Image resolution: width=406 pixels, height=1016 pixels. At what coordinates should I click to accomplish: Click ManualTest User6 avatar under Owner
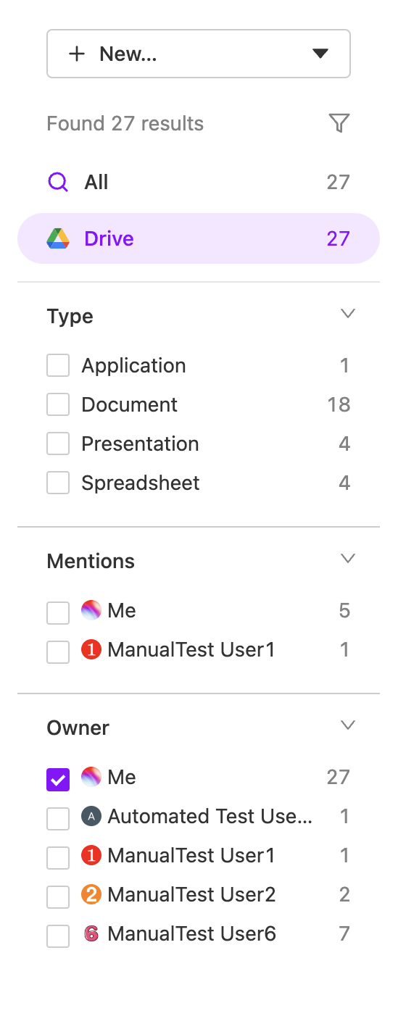pyautogui.click(x=91, y=933)
